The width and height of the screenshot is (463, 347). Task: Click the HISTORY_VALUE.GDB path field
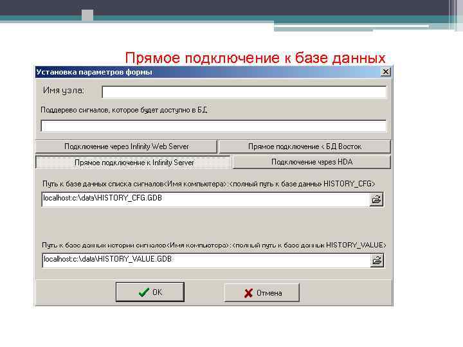(206, 260)
